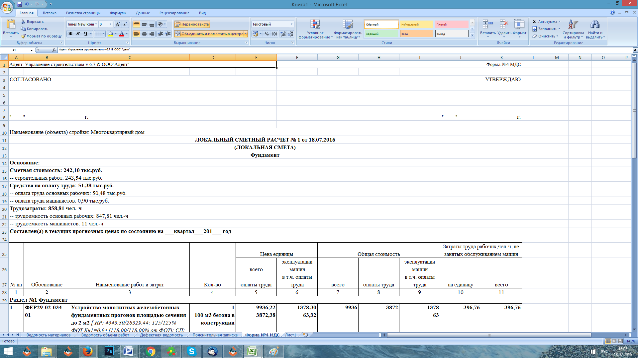Click the Delete Cells icon
638x358 pixels.
(503, 25)
